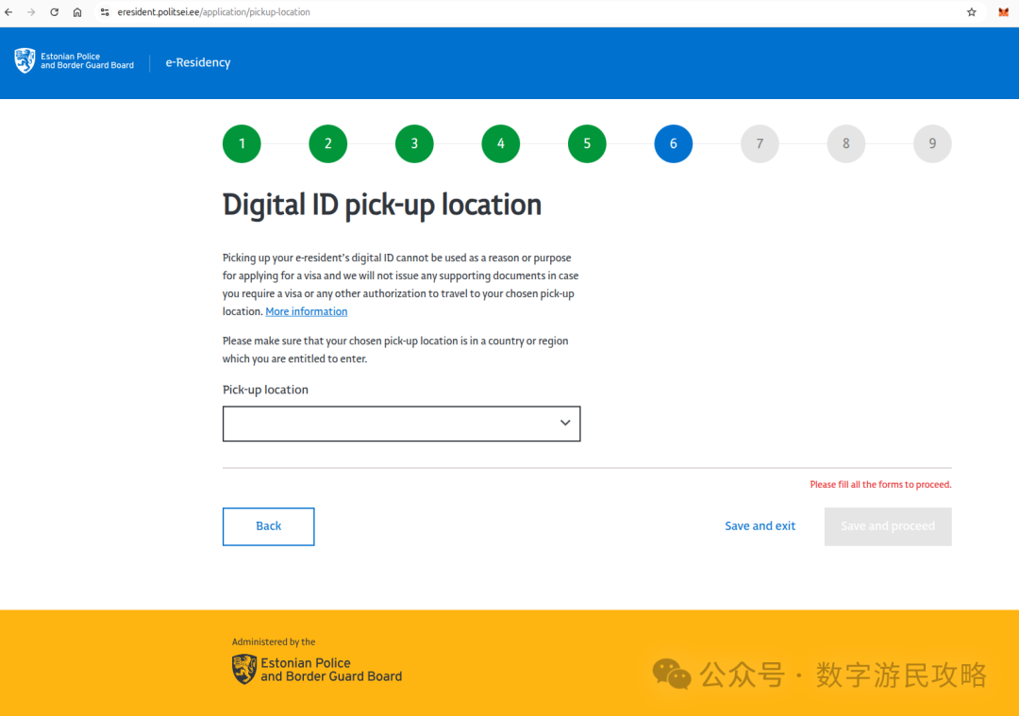This screenshot has width=1019, height=716.
Task: Select step 7 circle
Action: 760,143
